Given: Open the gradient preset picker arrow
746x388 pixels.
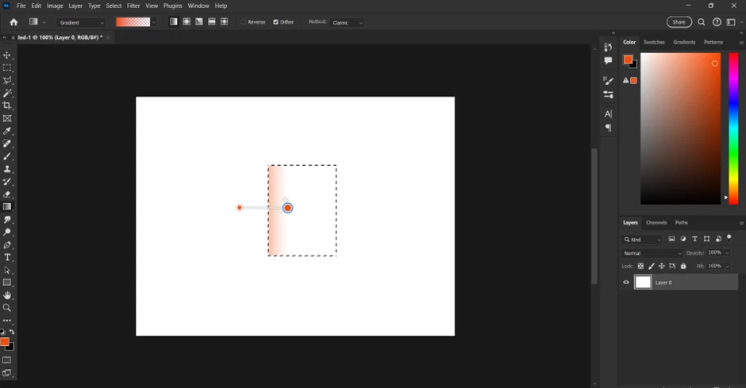Looking at the screenshot, I should coord(154,22).
